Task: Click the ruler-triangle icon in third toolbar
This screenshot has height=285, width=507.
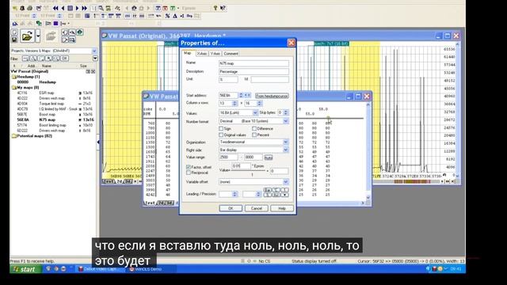Action: (x=15, y=24)
